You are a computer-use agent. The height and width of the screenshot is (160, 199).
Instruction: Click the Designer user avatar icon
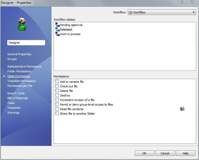tap(22, 24)
